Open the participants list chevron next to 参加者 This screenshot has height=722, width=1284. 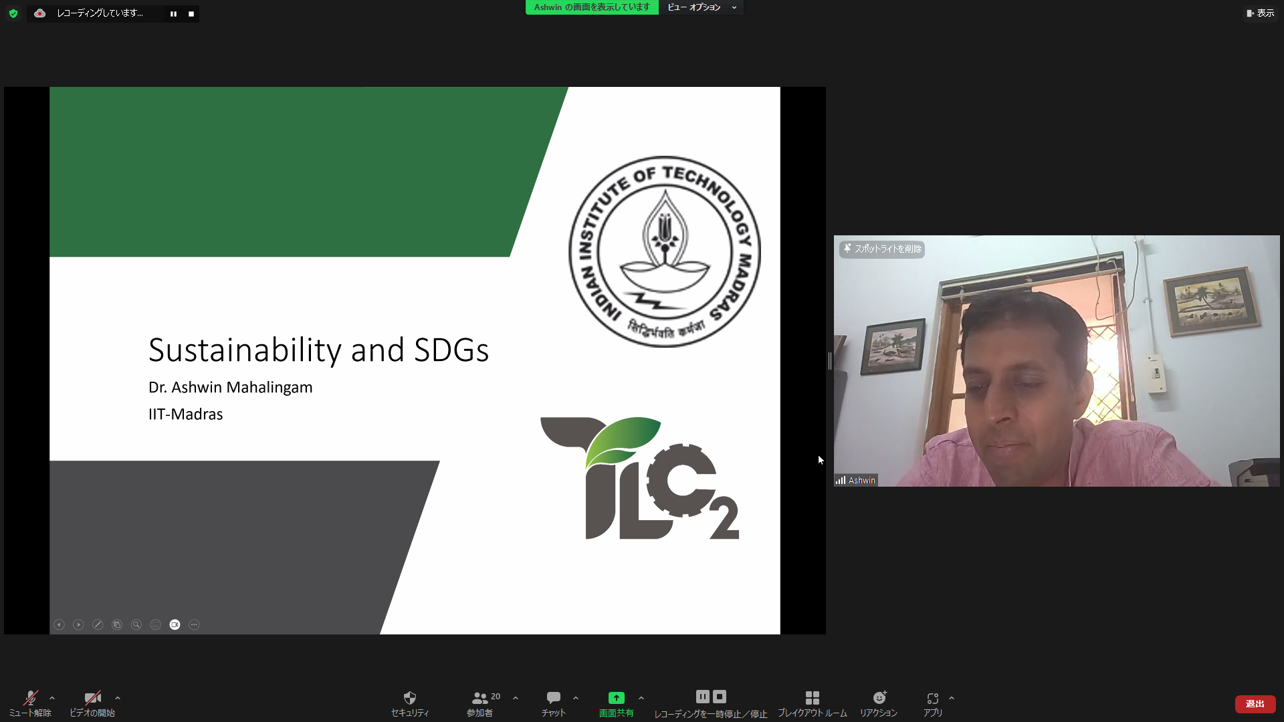coord(514,696)
